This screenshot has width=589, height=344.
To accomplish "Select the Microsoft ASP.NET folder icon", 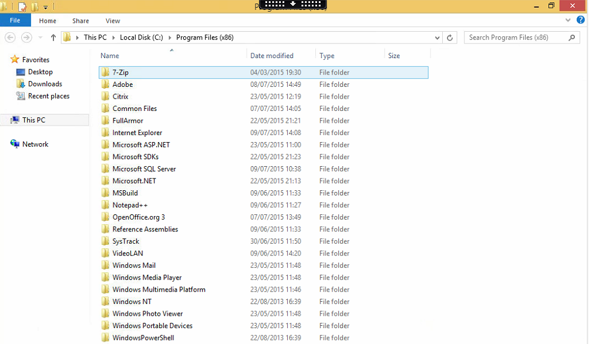I will pos(106,144).
